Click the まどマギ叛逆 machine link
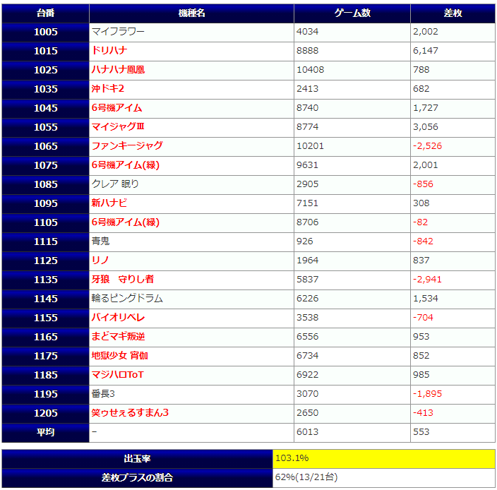This screenshot has height=490, width=497. click(119, 337)
